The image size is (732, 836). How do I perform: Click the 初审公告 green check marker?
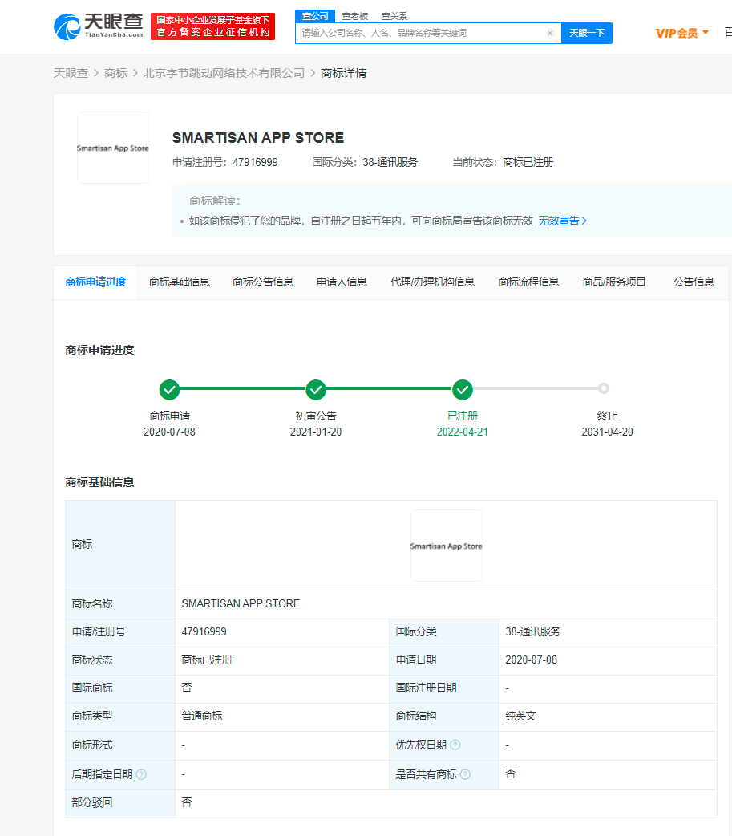tap(316, 390)
